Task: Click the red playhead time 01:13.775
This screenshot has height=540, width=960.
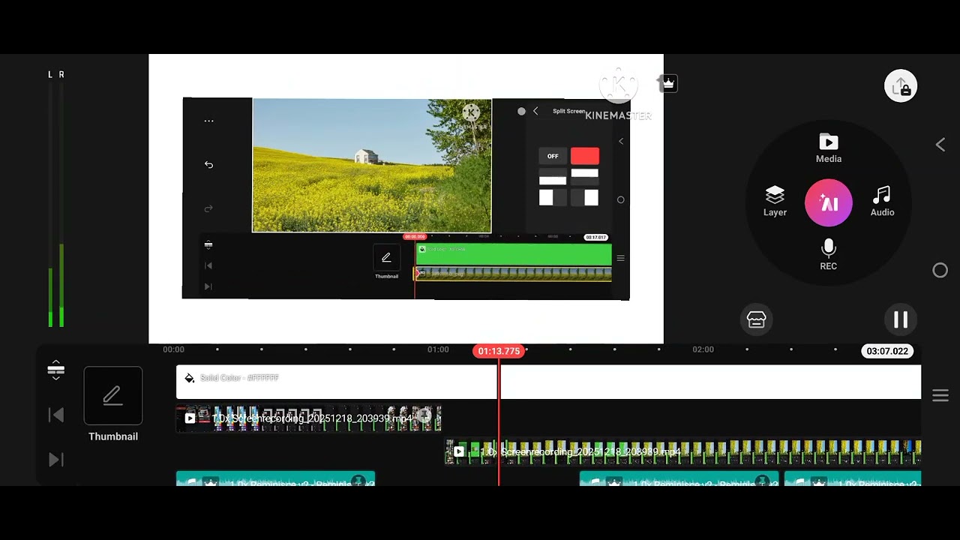Action: [499, 351]
